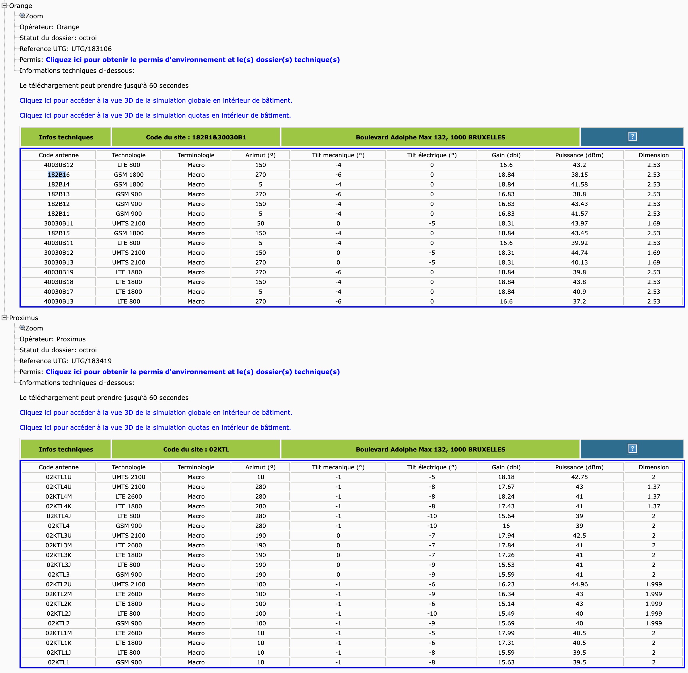Click antenna code 40030B13 cell
The height and width of the screenshot is (673, 688).
tap(59, 302)
